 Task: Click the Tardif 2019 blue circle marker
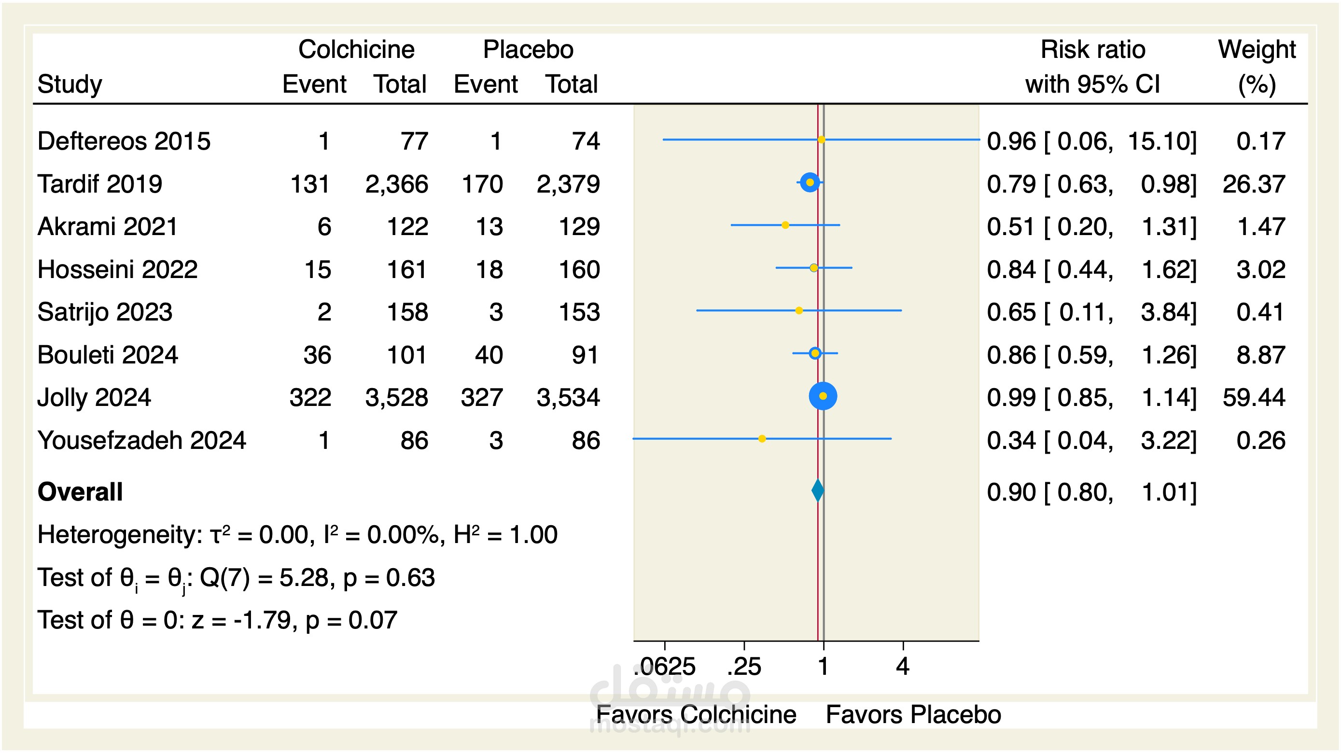(x=810, y=182)
